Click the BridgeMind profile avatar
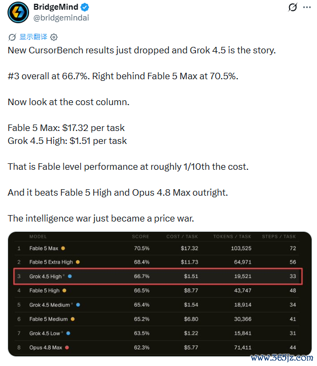The height and width of the screenshot is (366, 317). [x=18, y=12]
